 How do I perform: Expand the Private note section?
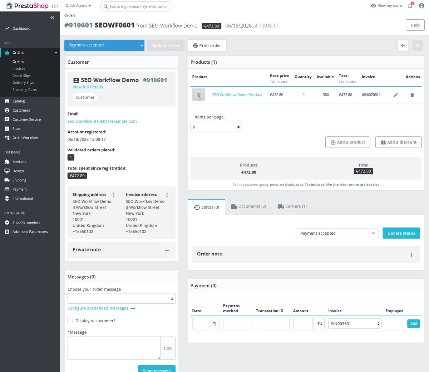pos(167,250)
